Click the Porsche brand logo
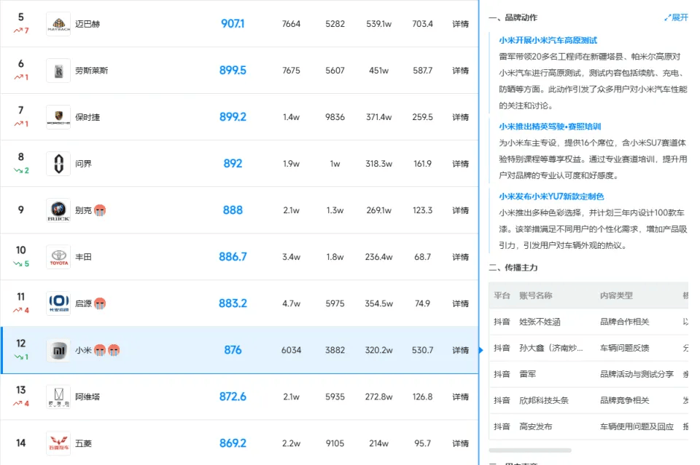700x465 pixels. tap(58, 117)
